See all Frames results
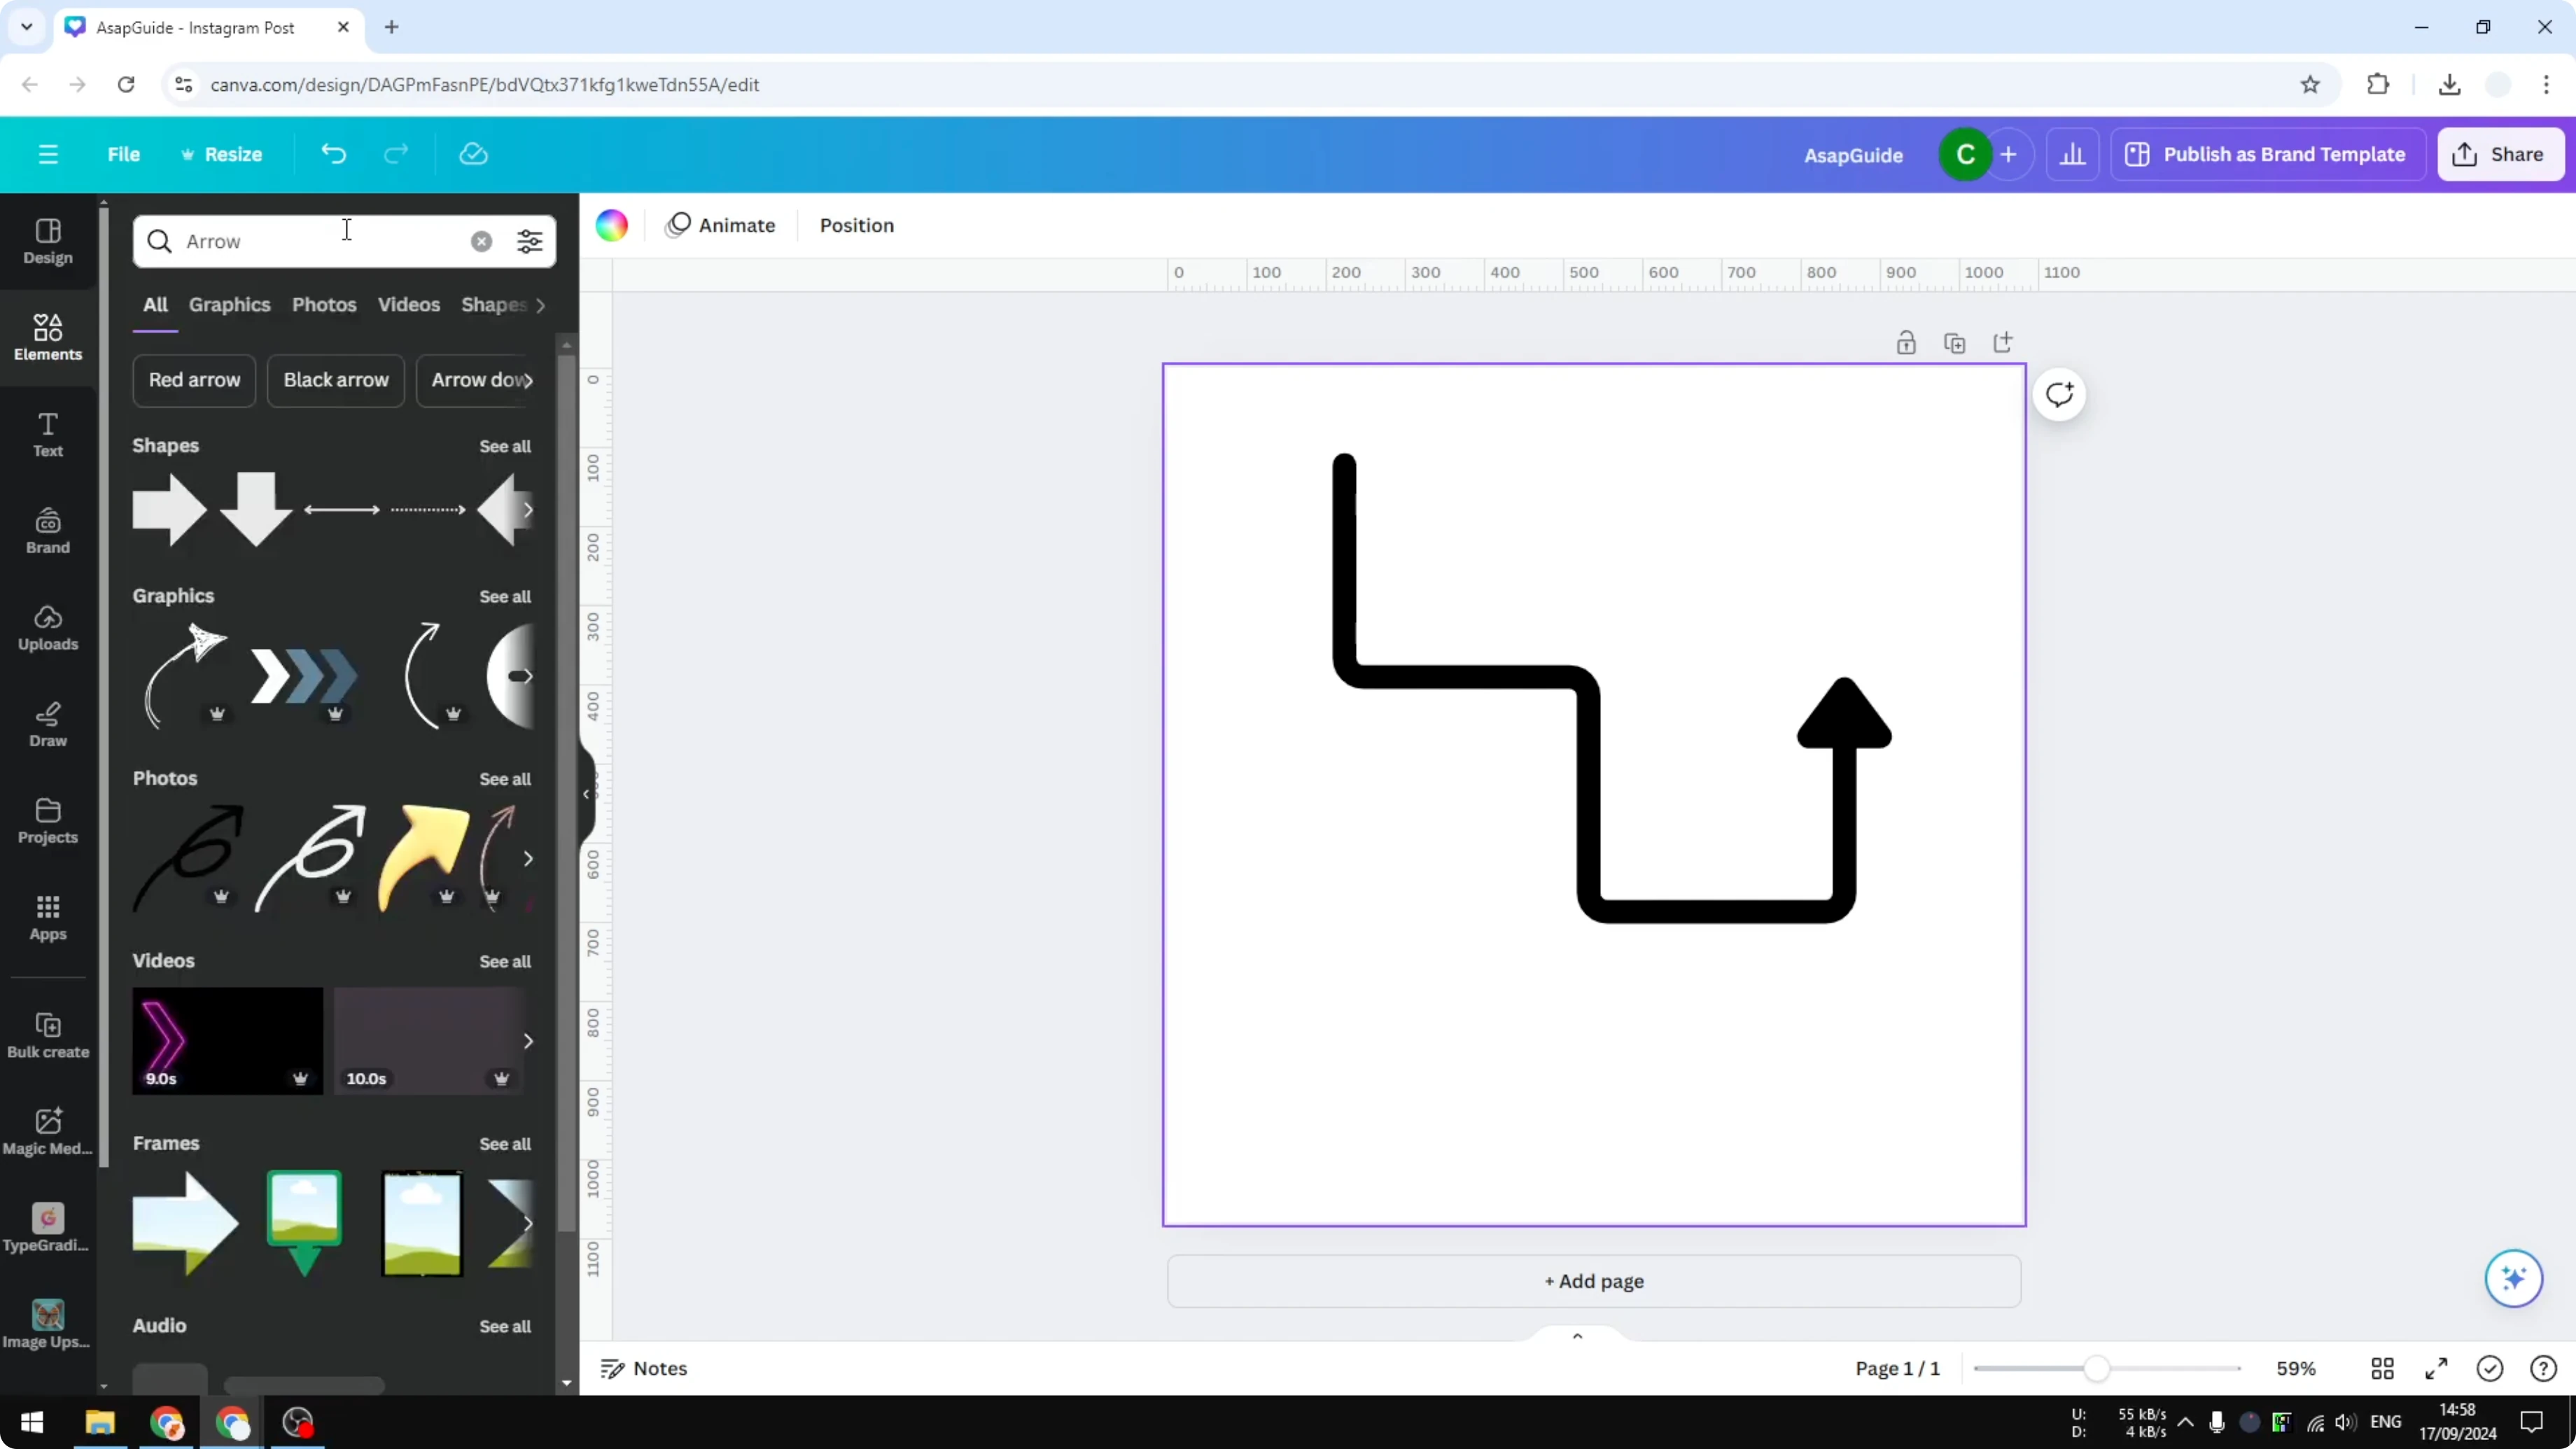The height and width of the screenshot is (1449, 2576). tap(505, 1144)
